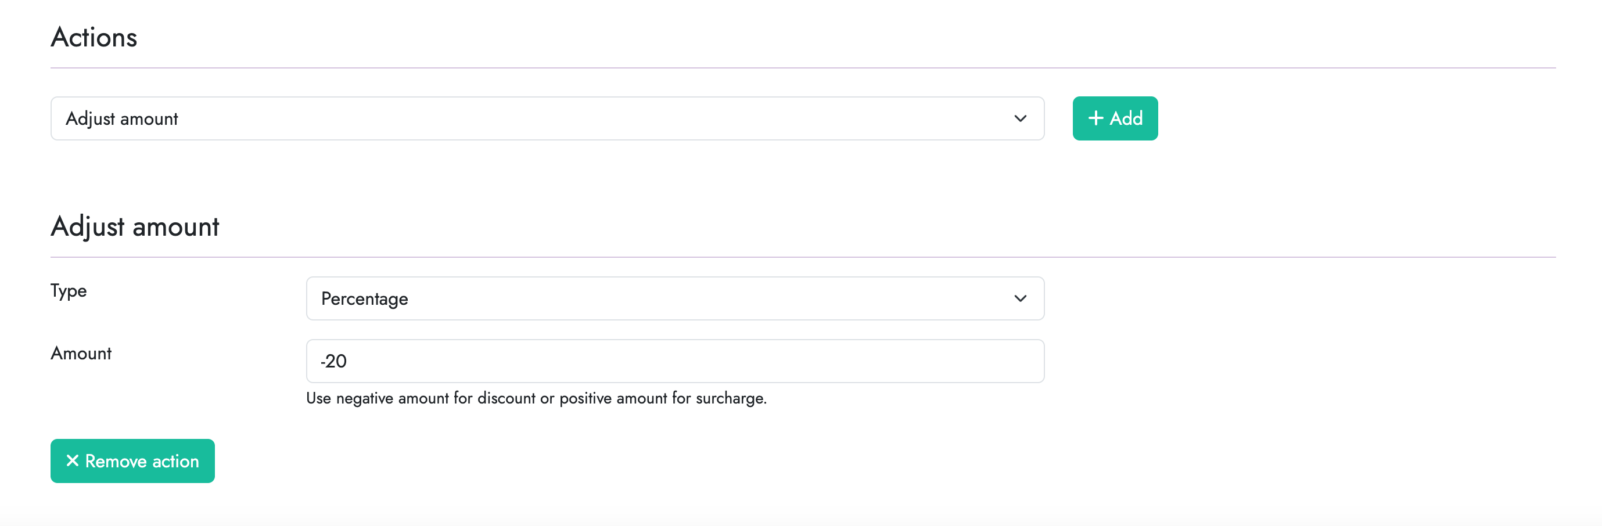Click the Actions section heading

click(94, 37)
